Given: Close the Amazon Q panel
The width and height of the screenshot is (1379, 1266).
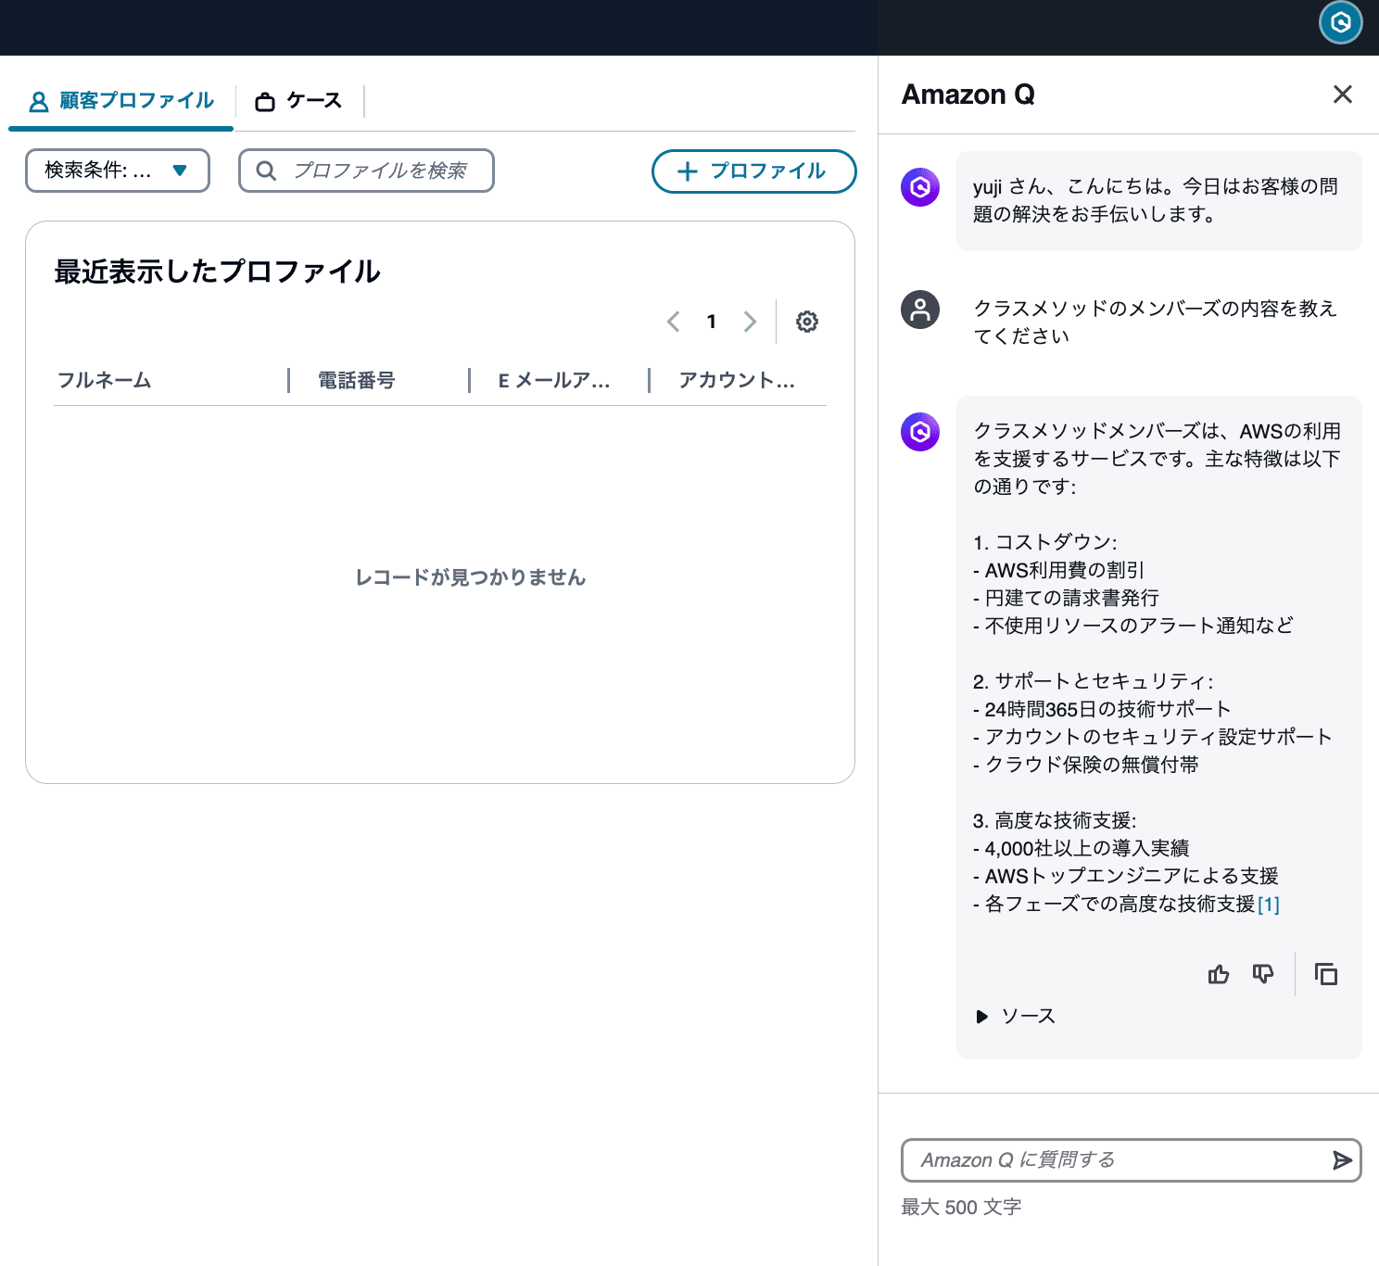Looking at the screenshot, I should tap(1342, 95).
